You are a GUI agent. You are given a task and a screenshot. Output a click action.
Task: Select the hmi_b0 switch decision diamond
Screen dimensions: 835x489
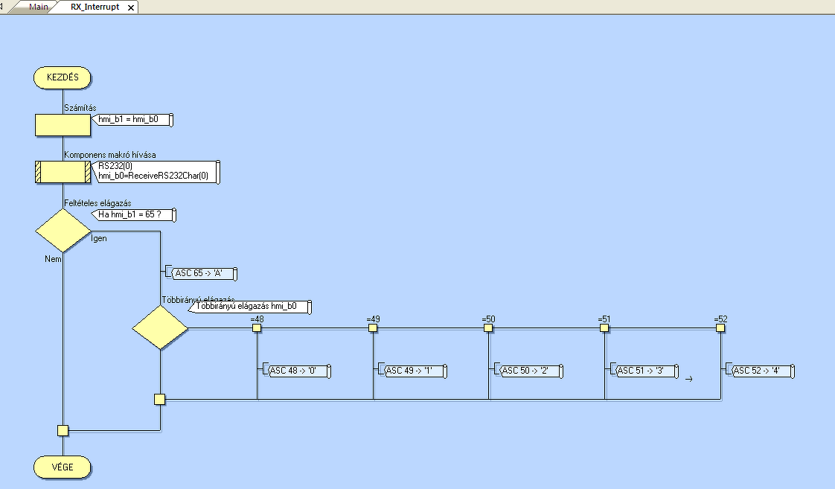pos(160,327)
